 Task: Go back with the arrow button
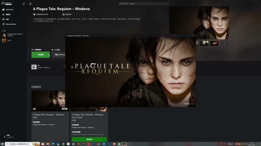point(30,4)
